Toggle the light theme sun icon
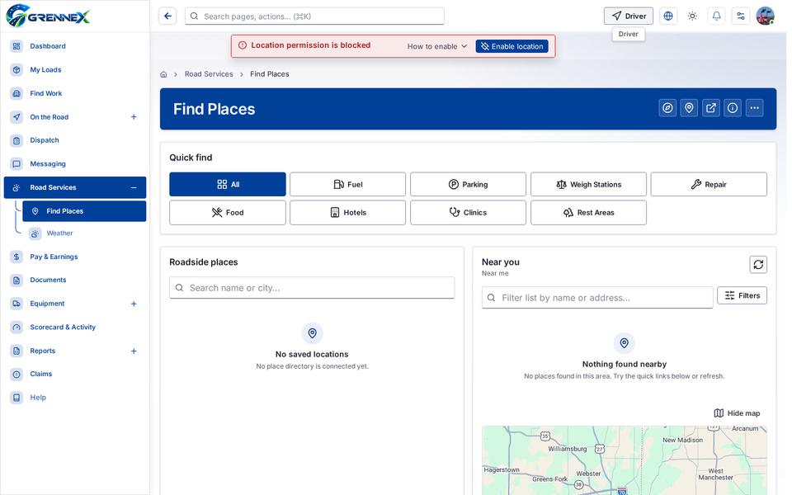This screenshot has width=792, height=495. coord(692,16)
